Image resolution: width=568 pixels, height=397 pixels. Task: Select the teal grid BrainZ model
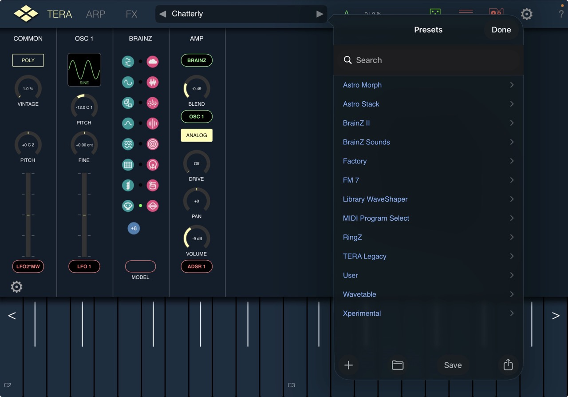point(128,165)
